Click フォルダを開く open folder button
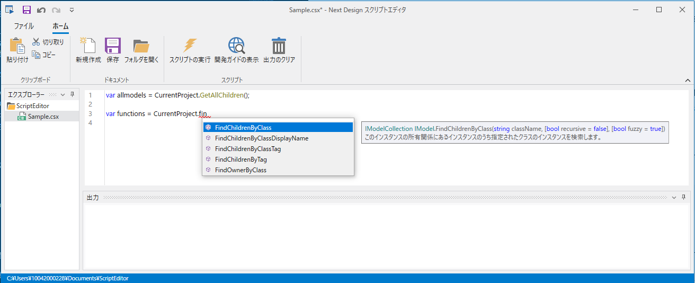The width and height of the screenshot is (695, 283). tap(141, 51)
